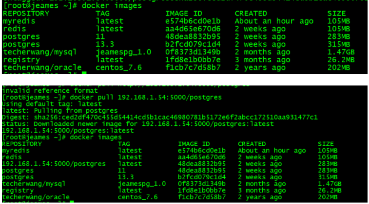Click the CREATED header in the upper listing

251,14
